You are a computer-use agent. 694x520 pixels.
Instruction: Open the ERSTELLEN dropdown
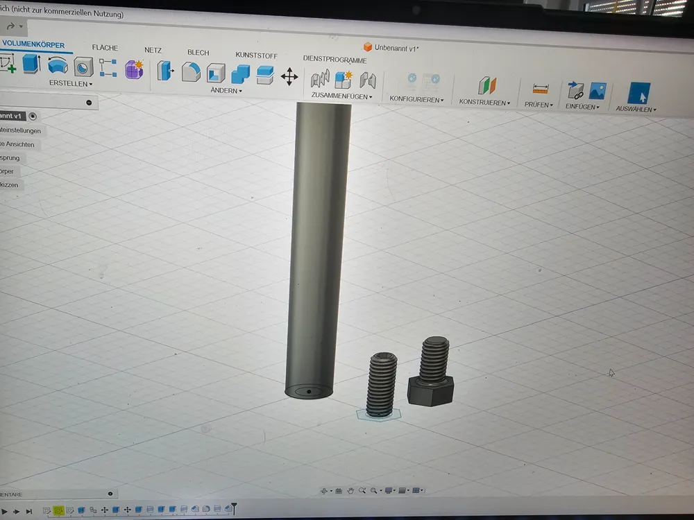coord(71,84)
